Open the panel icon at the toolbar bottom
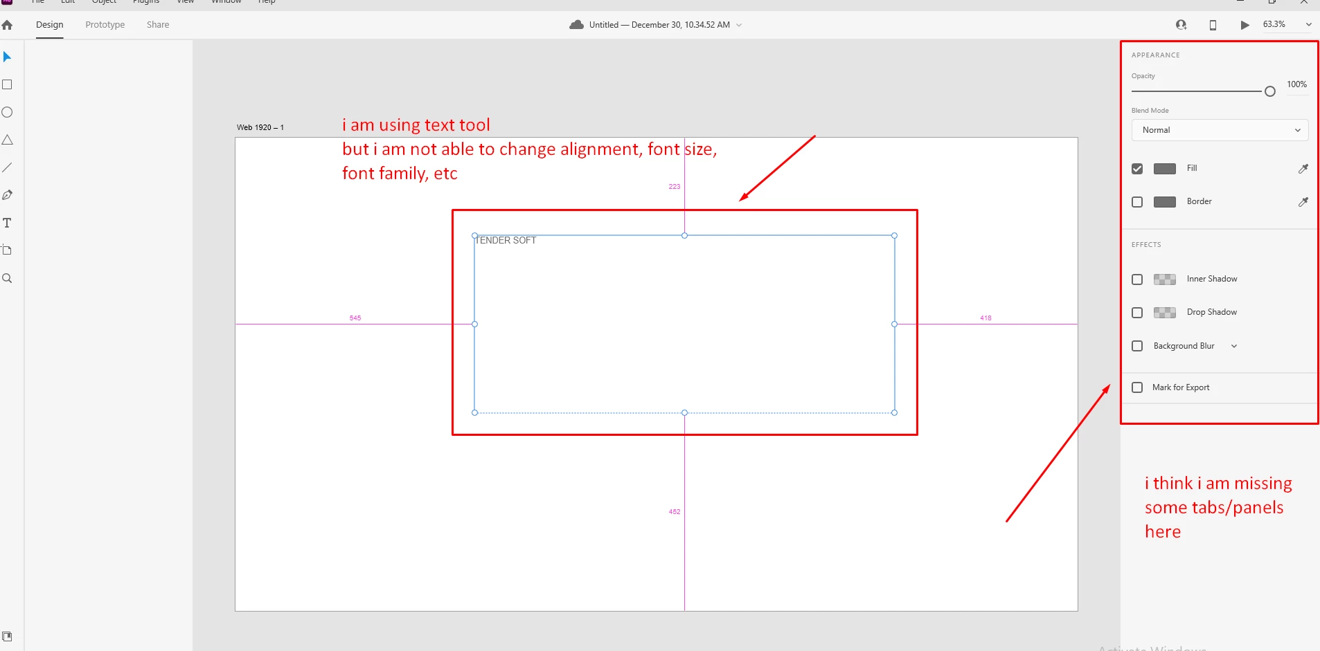The image size is (1320, 651). (x=7, y=636)
